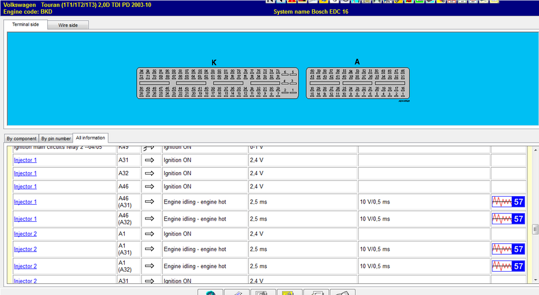Open Injector 1 link in the A46 (A31) row
This screenshot has height=295, width=539.
(x=25, y=202)
